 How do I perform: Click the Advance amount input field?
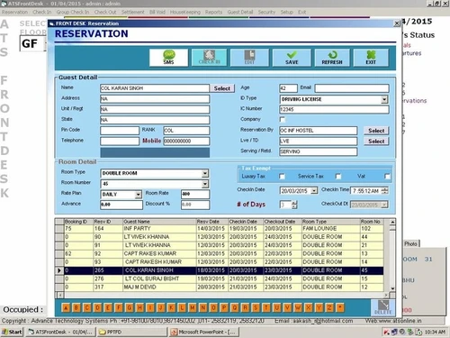pyautogui.click(x=121, y=205)
